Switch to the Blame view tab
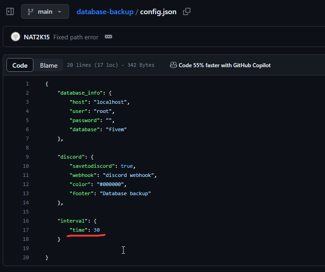 pyautogui.click(x=49, y=65)
